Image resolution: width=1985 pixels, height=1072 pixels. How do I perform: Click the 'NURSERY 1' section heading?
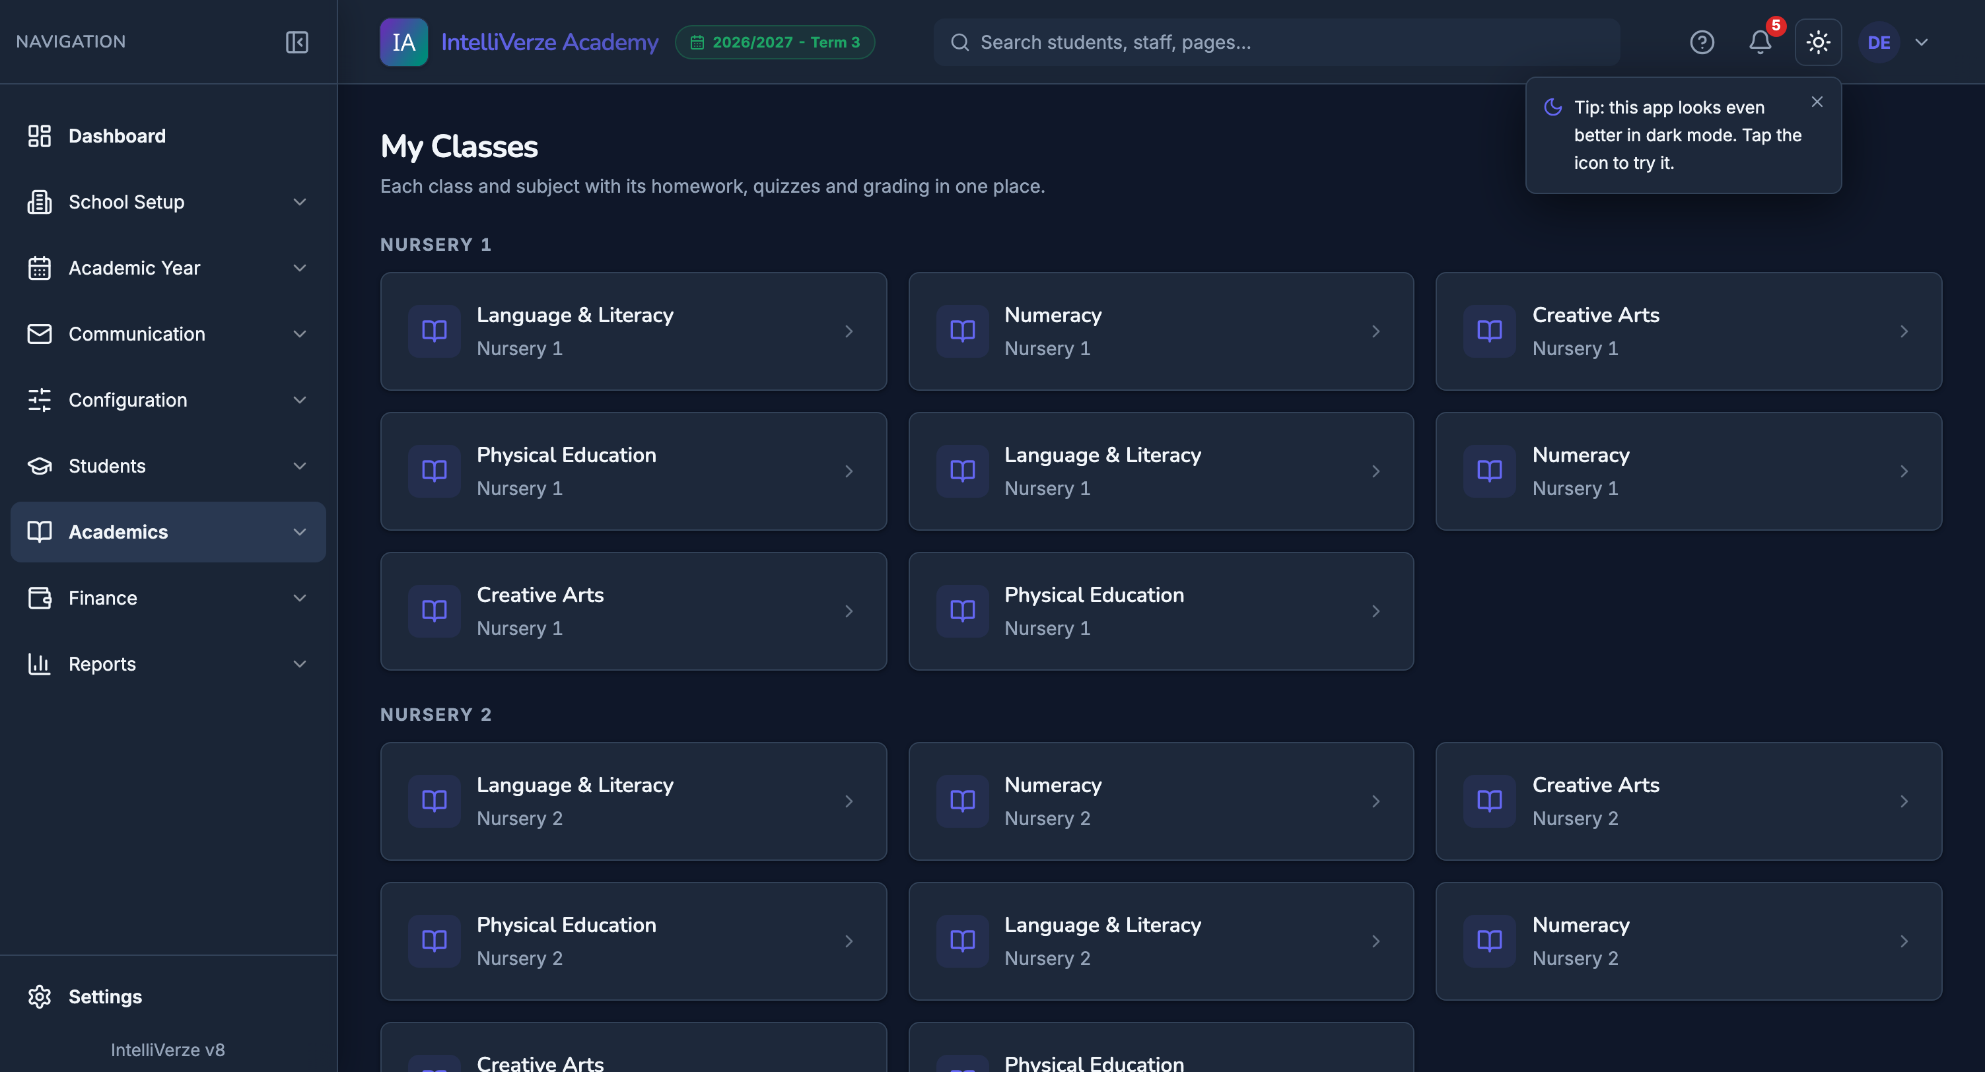[435, 244]
